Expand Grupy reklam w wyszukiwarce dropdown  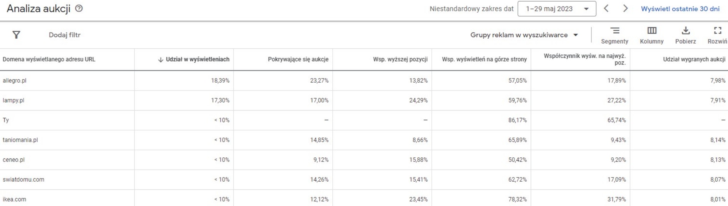(x=524, y=35)
